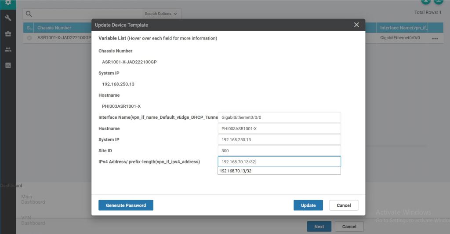Image resolution: width=450 pixels, height=234 pixels.
Task: Expand the Search Options dropdown
Action: click(161, 14)
